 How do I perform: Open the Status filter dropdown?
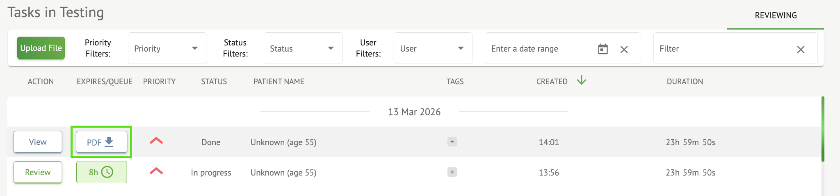[x=303, y=49]
